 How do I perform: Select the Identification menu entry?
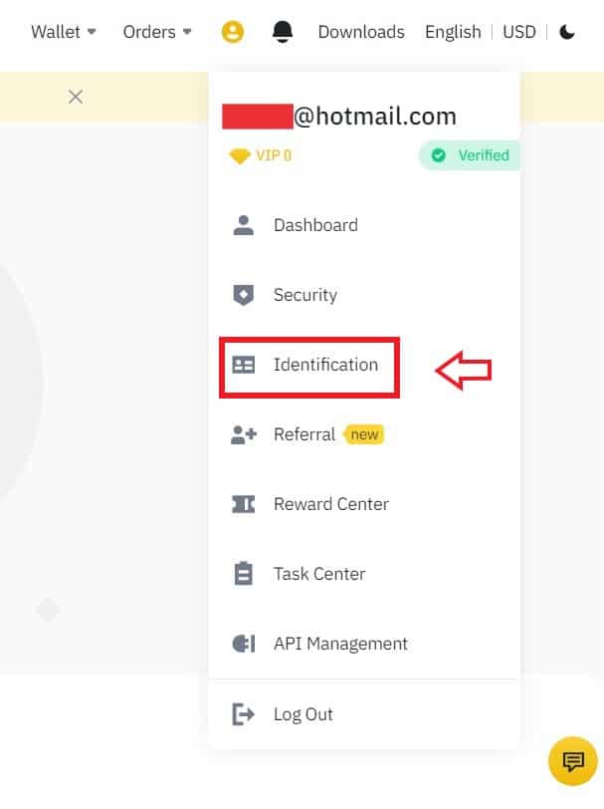coord(309,368)
